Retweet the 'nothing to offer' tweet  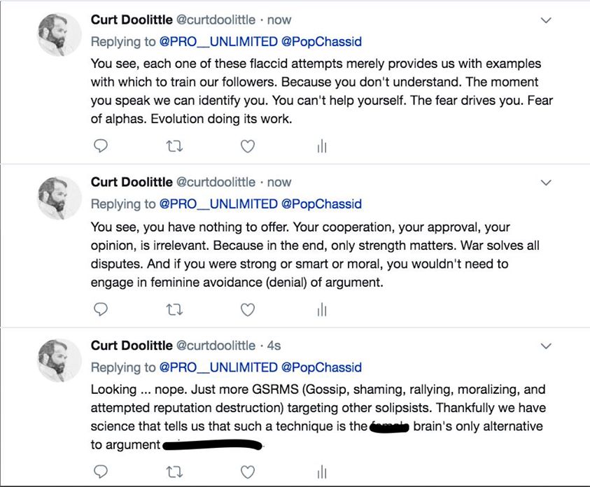(x=174, y=309)
